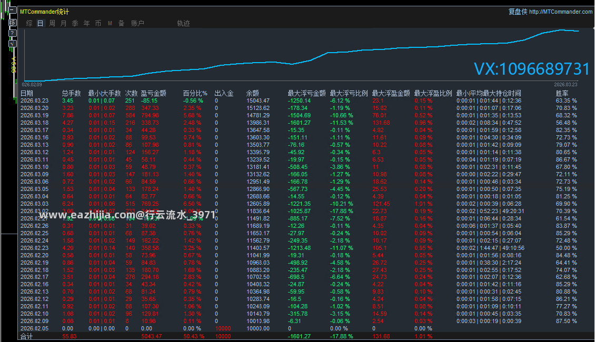Click the 日期 column header
595x342 pixels.
tap(26, 93)
